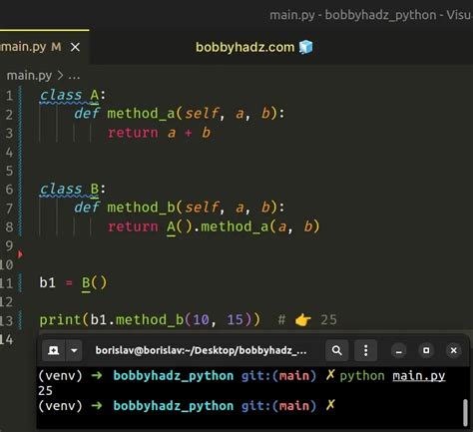Screen dimensions: 473x432
Task: Place cursor on class A definition
Action: coord(69,96)
